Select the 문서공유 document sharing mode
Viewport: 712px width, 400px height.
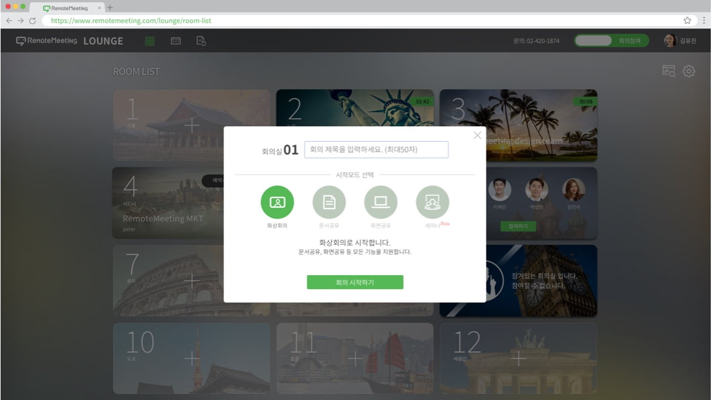tap(329, 202)
